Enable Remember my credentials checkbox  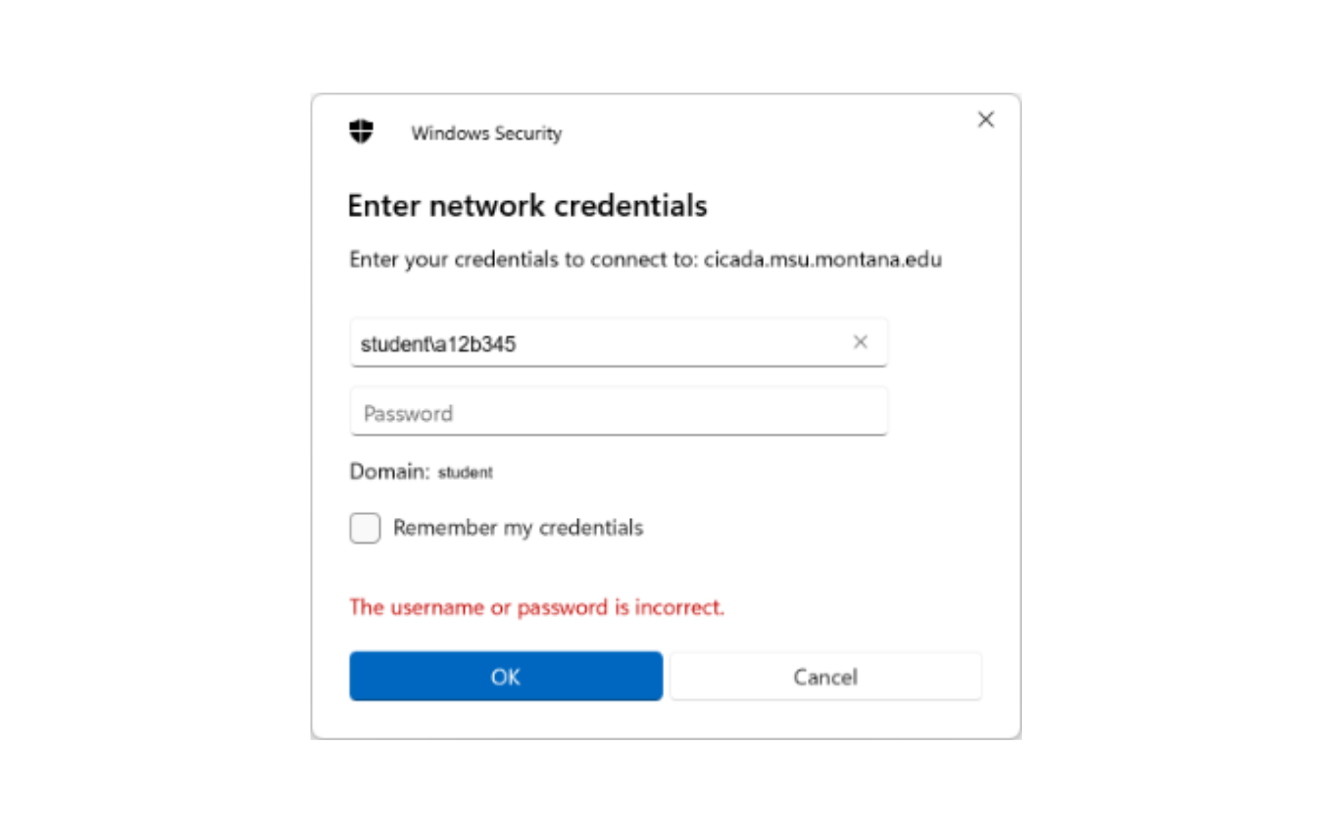point(365,528)
